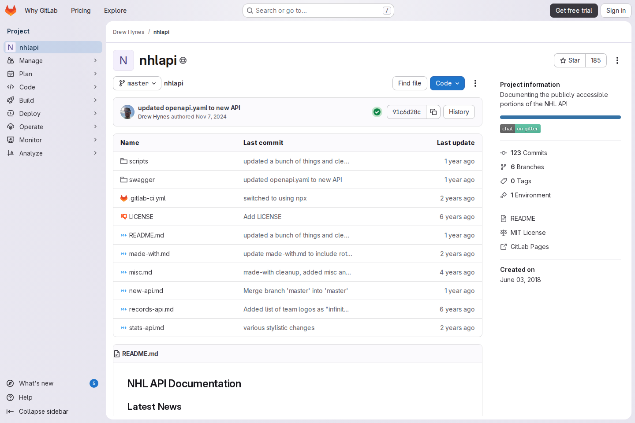Click the pipeline status check icon
The image size is (635, 423).
(377, 112)
